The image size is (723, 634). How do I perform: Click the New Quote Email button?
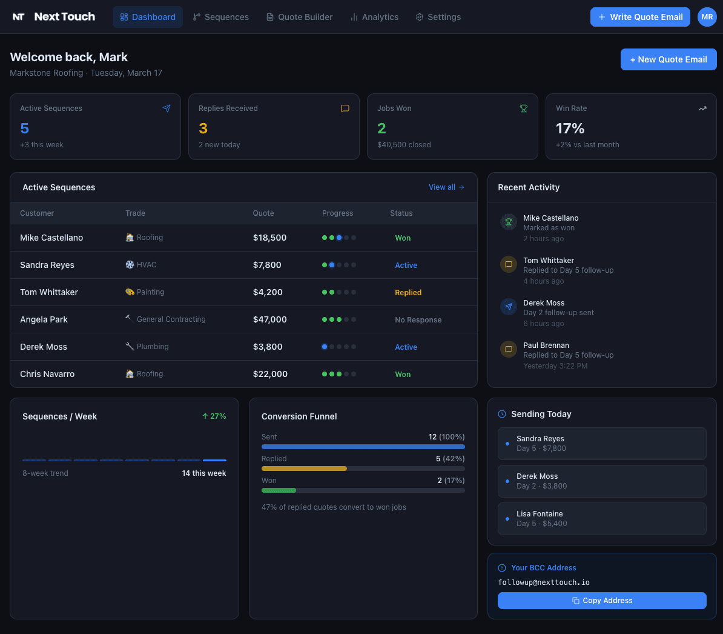(668, 59)
